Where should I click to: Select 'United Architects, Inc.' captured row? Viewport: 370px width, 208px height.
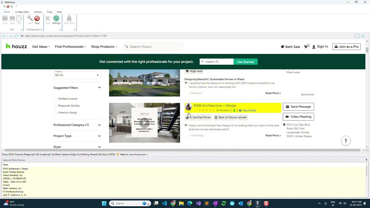tap(13, 175)
